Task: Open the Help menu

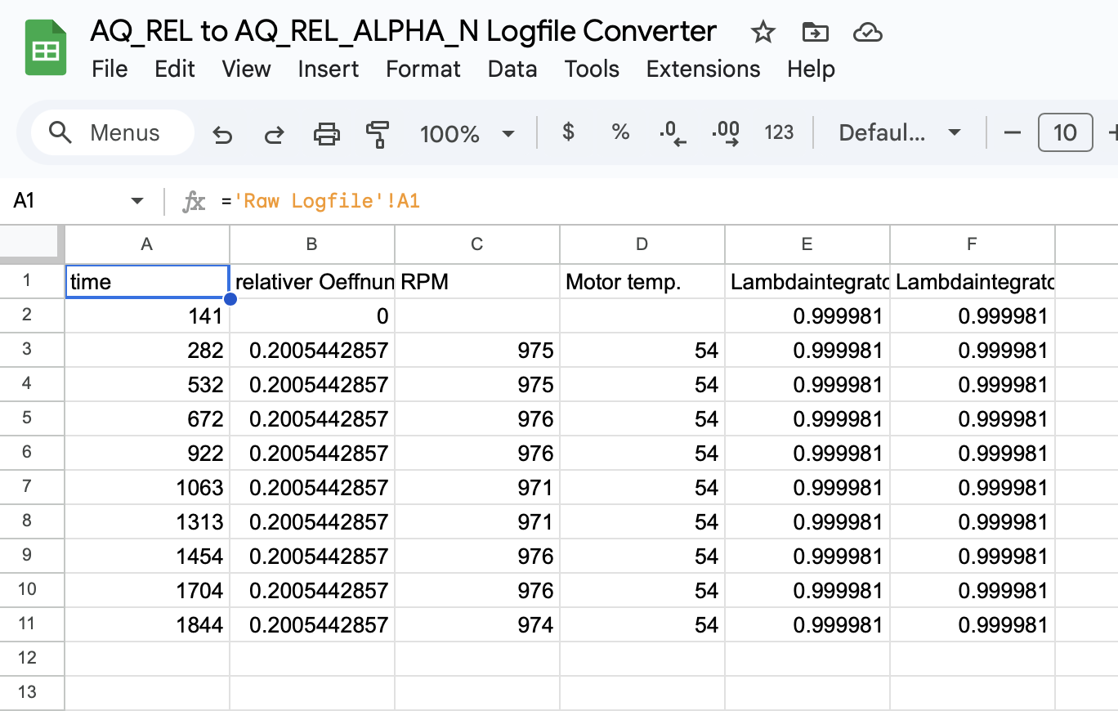Action: [811, 69]
